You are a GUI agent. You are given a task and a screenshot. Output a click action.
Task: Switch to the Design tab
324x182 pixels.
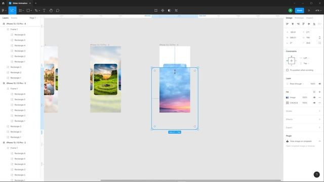(289, 18)
